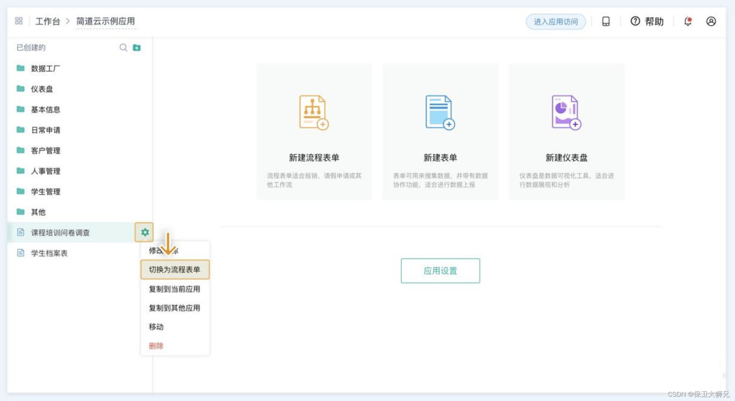This screenshot has width=735, height=401.
Task: Expand the 人事管理 folder
Action: coord(45,171)
